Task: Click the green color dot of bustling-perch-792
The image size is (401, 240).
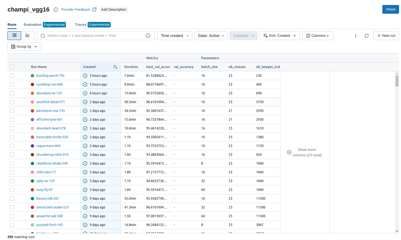Action: [32, 76]
